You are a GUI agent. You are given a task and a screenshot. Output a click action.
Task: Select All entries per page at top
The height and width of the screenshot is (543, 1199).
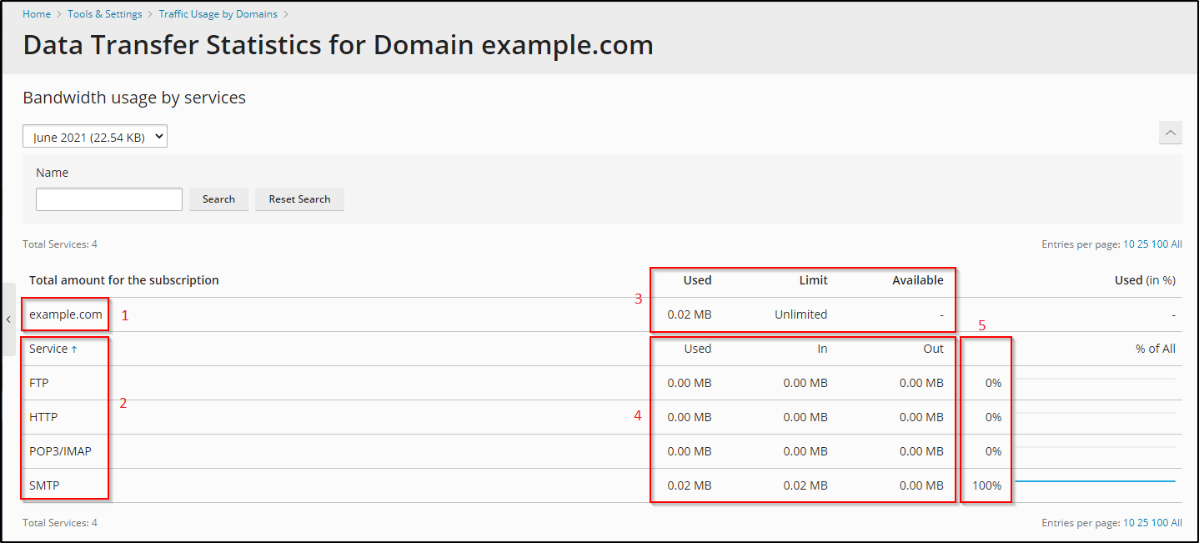[1176, 244]
